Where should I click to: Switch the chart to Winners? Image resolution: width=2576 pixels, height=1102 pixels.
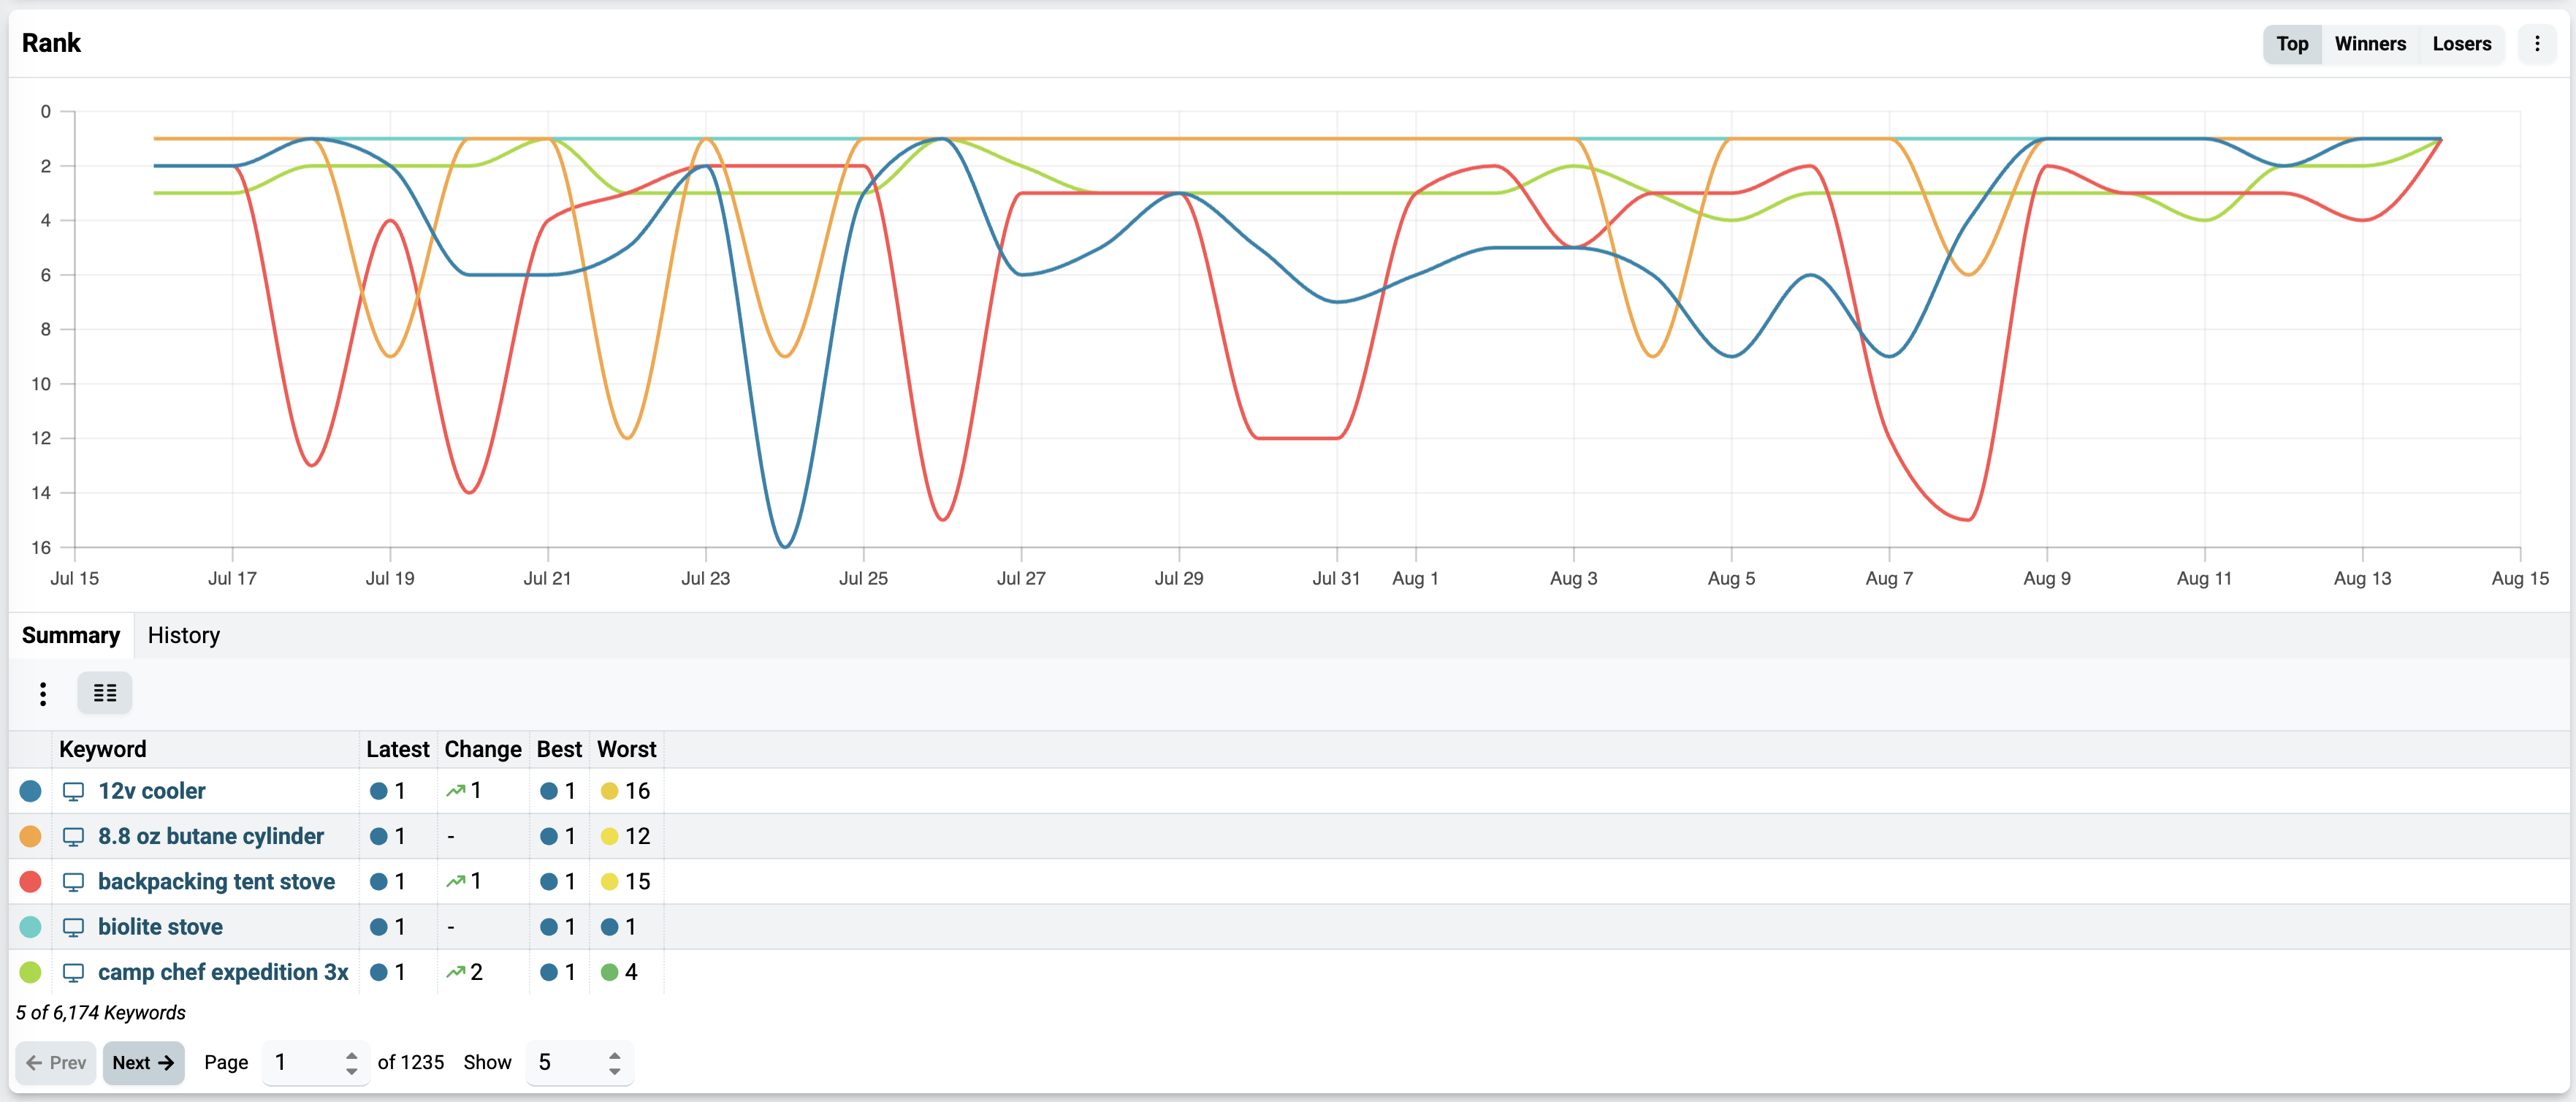pyautogui.click(x=2370, y=44)
